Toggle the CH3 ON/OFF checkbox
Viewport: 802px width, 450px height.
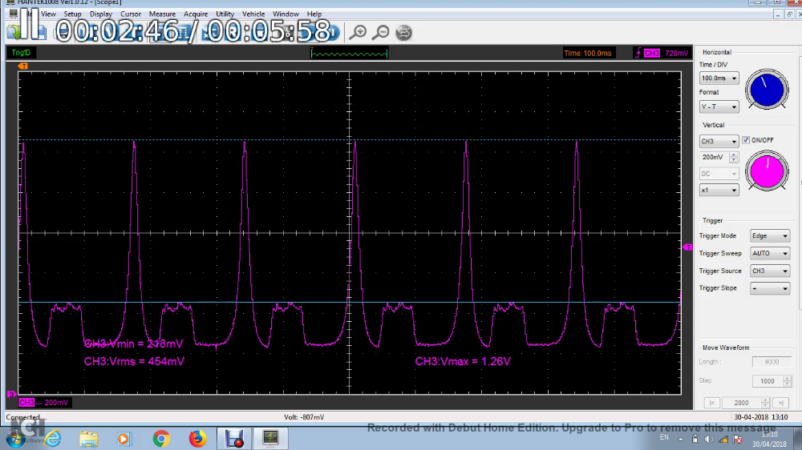coord(746,140)
